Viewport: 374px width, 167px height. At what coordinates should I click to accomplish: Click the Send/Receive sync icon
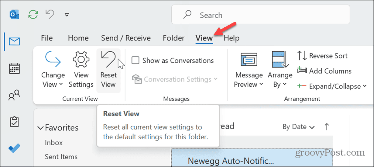point(33,14)
